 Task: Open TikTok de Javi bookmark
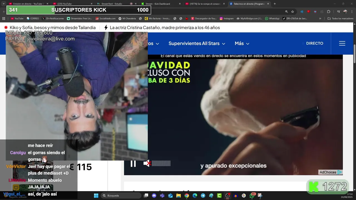coord(295,19)
